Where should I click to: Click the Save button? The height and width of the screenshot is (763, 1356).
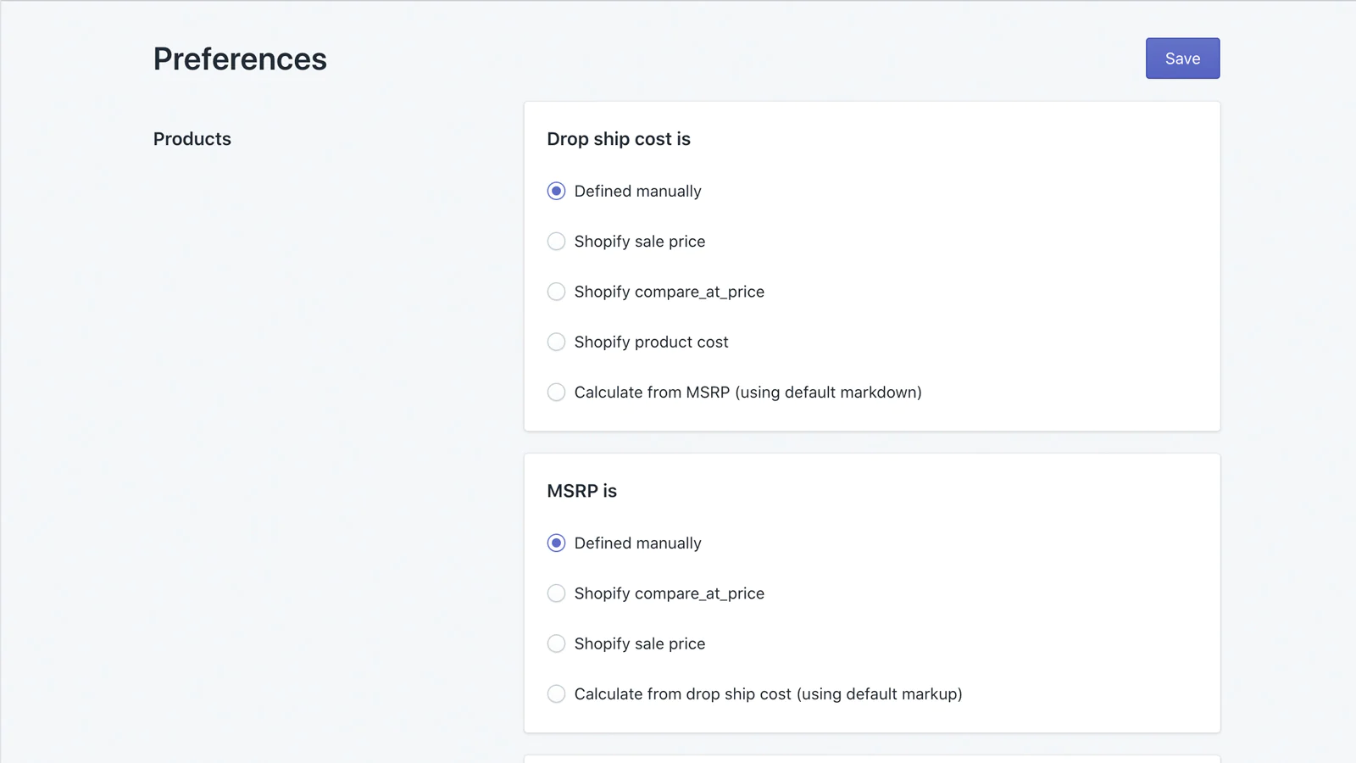click(1182, 58)
